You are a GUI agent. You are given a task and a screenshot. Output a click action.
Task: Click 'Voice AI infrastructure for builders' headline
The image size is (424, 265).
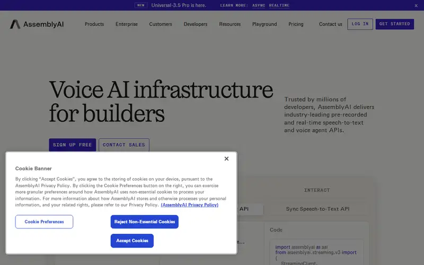(x=161, y=101)
